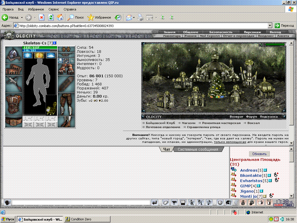Click the chest armor equipment slot
Screen dimensions: 297x223
[14, 104]
